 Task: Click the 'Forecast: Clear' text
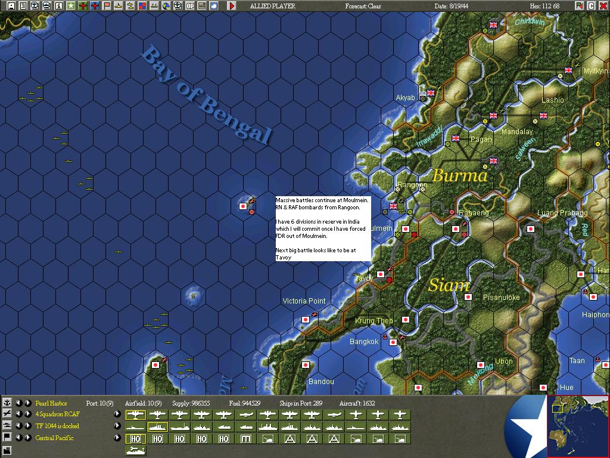click(x=363, y=6)
